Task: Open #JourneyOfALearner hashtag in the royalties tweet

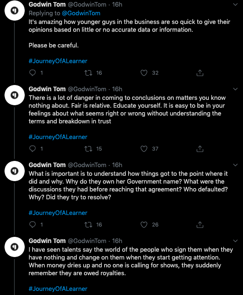Action: [x=58, y=288]
